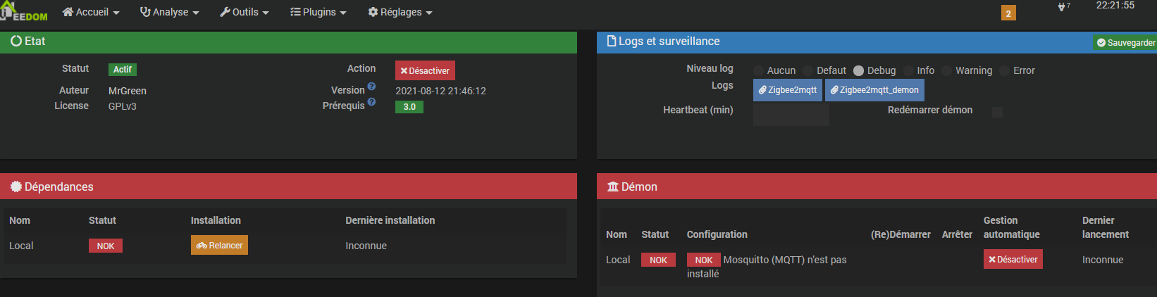Click the Version help question-mark icon
The image size is (1157, 297).
click(371, 87)
